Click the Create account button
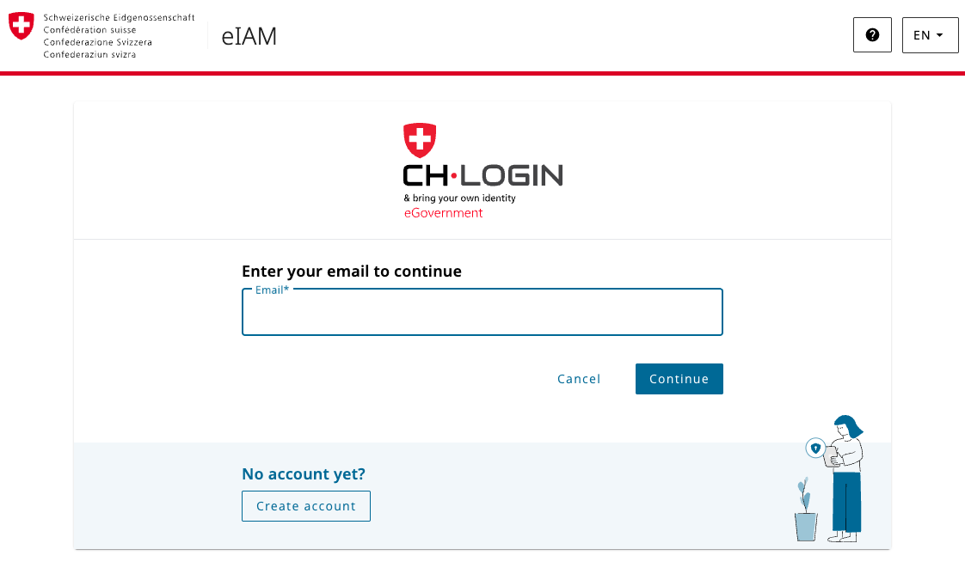Viewport: 965px width, 580px height. point(305,505)
